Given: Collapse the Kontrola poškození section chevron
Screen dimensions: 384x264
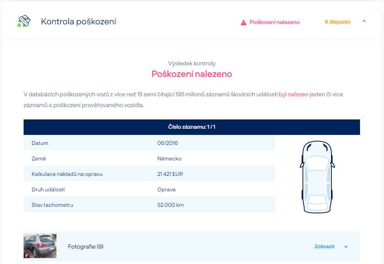Looking at the screenshot, I should pyautogui.click(x=364, y=21).
